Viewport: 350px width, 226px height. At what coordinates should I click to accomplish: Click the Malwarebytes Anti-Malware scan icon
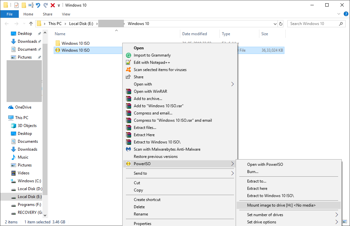pos(129,149)
